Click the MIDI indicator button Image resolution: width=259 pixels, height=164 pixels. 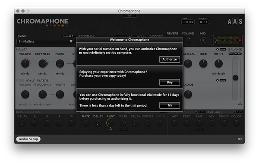pos(203,40)
